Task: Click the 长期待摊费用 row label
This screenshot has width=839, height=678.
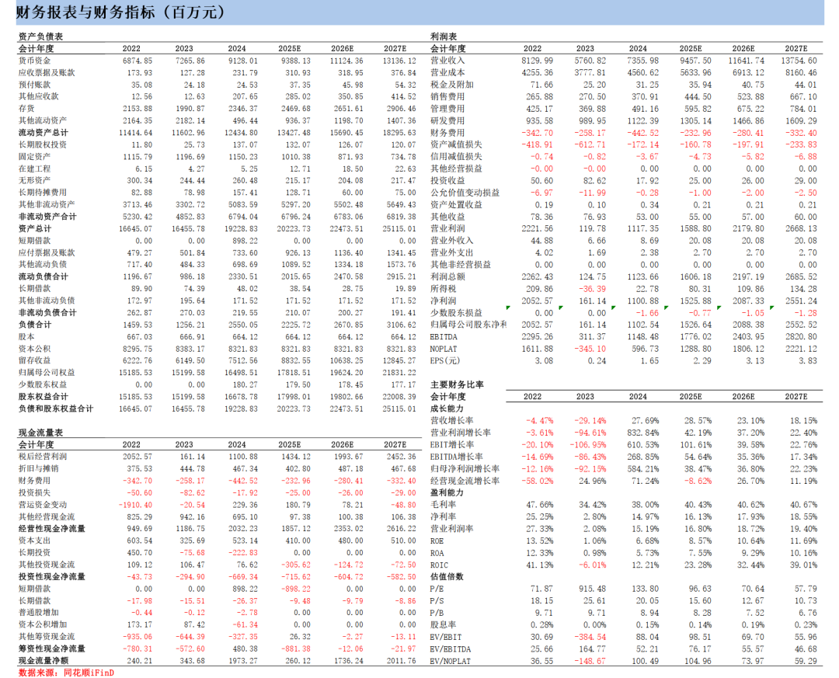Action: (42, 192)
